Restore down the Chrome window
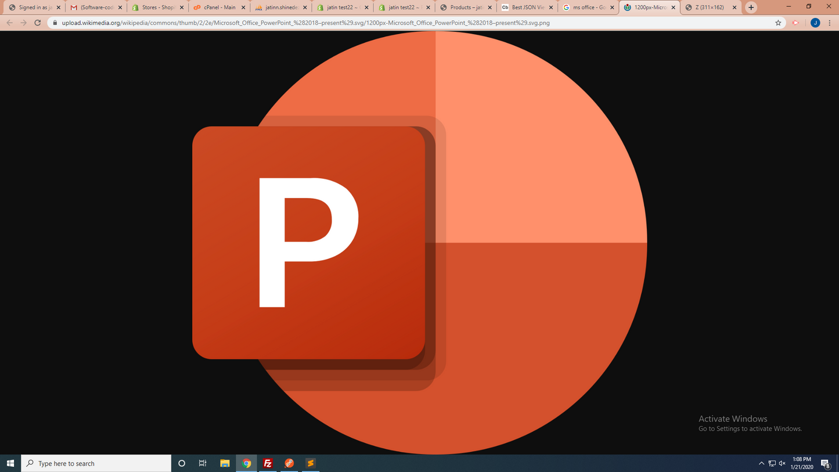 click(809, 6)
